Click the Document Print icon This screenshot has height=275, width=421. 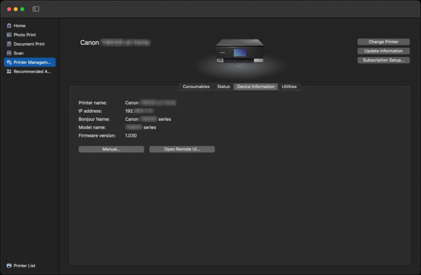[x=9, y=44]
